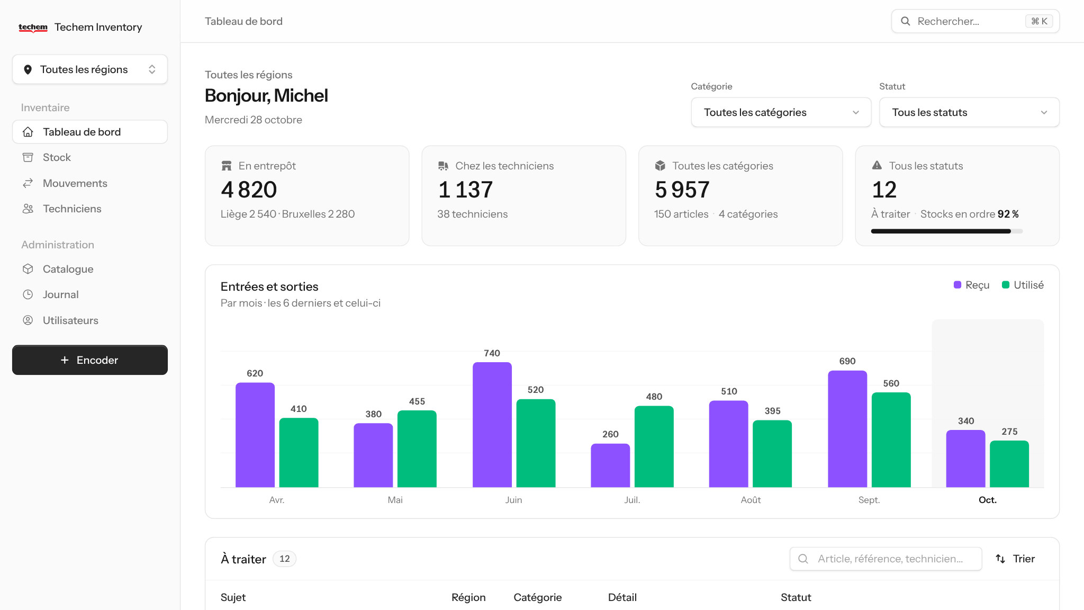Click the home icon beside Tableau de bord
Image resolution: width=1084 pixels, height=610 pixels.
(28, 132)
